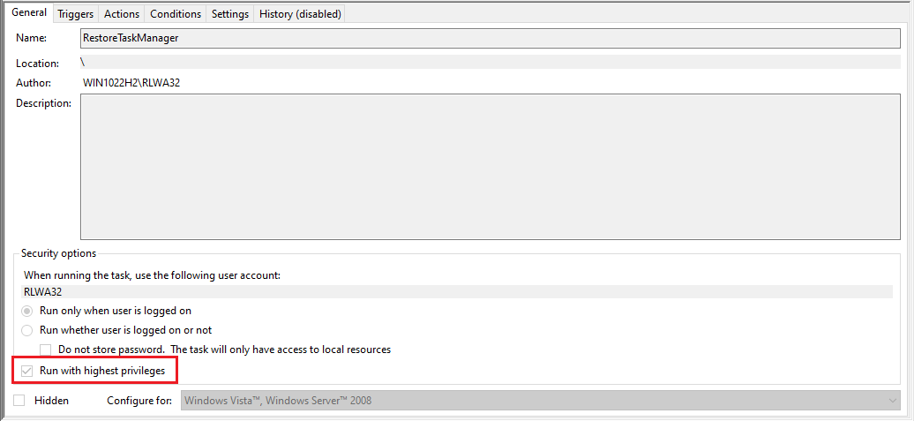Open the Settings tab
Image resolution: width=914 pixels, height=421 pixels.
230,14
